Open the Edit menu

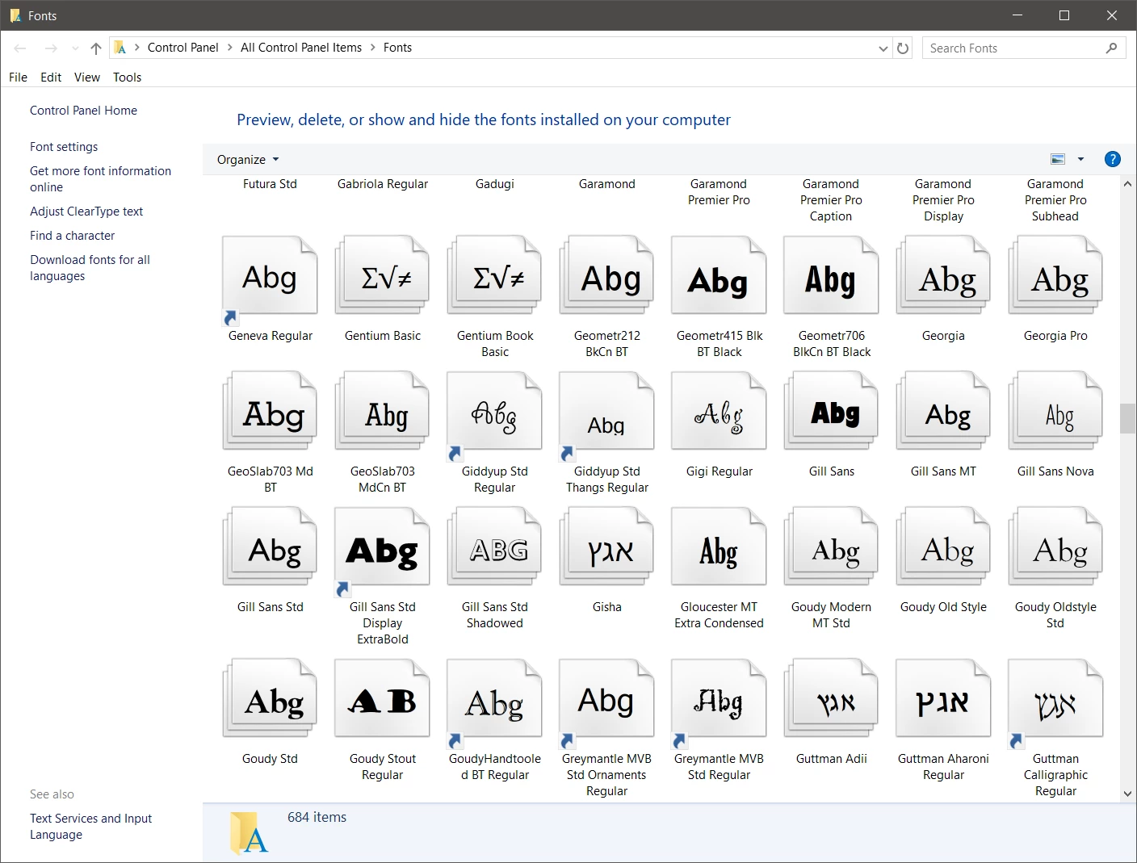pos(51,78)
